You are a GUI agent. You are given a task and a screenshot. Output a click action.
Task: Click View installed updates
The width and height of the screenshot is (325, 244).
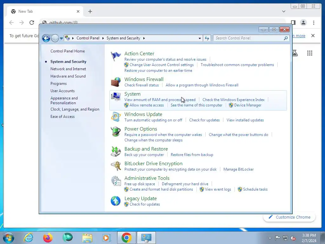[245, 120]
